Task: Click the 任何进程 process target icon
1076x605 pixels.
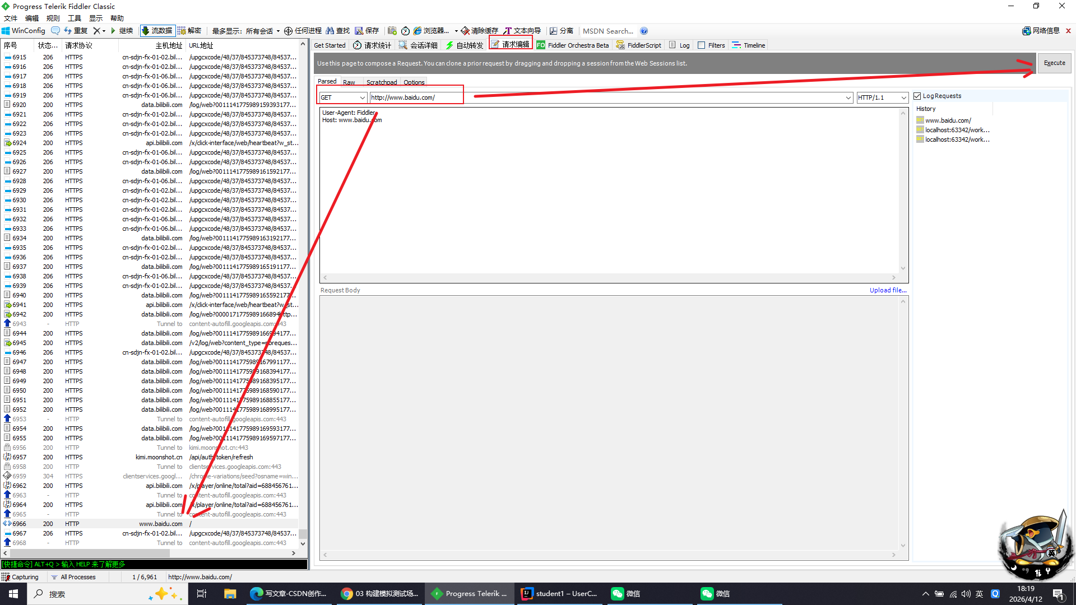Action: (288, 31)
